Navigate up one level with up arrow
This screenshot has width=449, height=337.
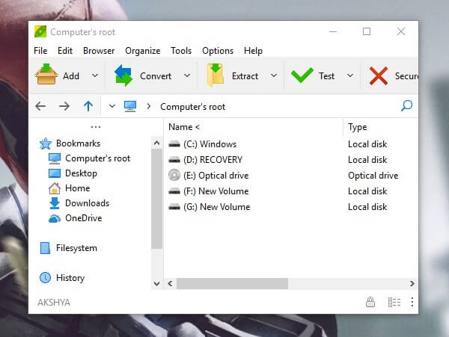tap(88, 106)
